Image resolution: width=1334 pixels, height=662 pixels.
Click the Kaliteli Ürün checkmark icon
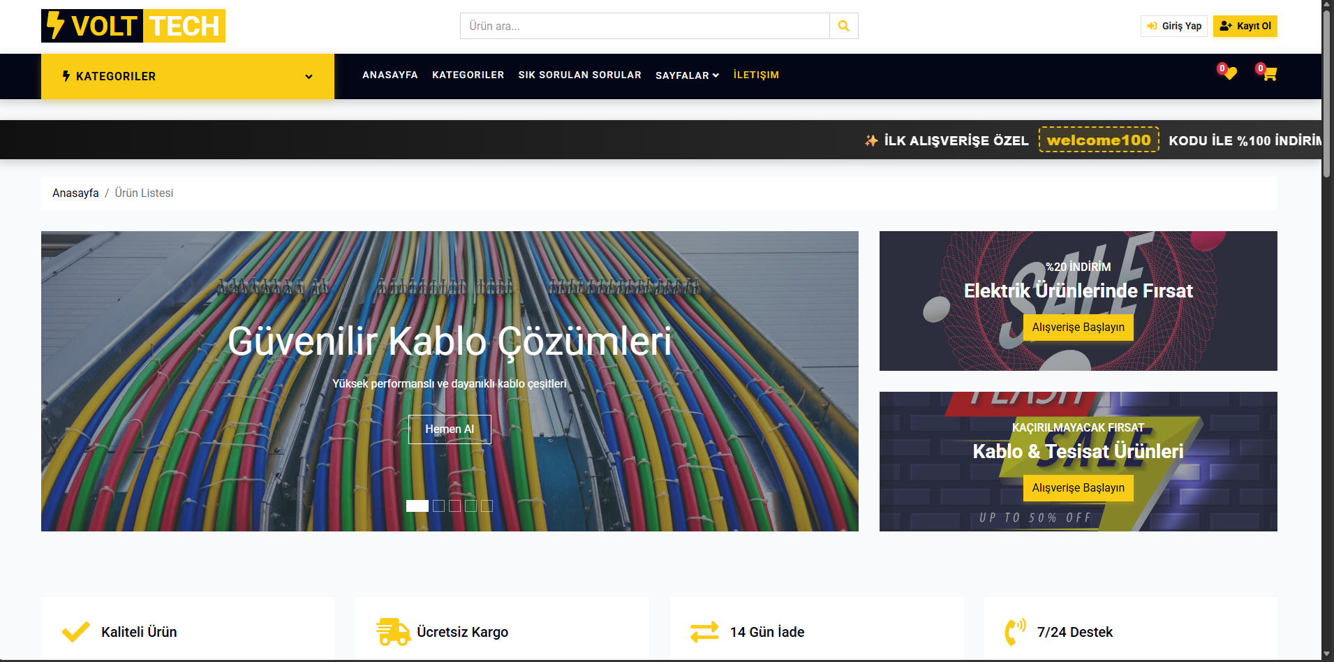point(75,632)
